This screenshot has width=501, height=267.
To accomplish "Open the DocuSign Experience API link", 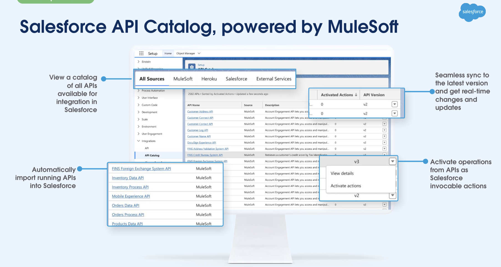I will [202, 143].
